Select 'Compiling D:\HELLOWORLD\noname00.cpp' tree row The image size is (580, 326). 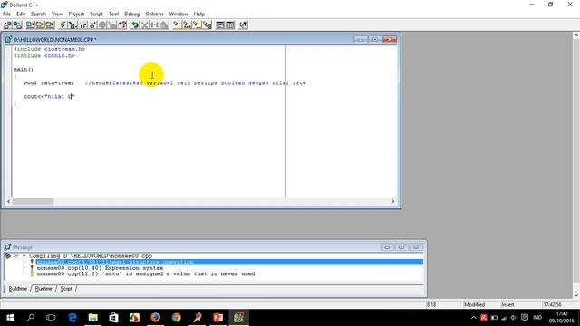click(91, 255)
